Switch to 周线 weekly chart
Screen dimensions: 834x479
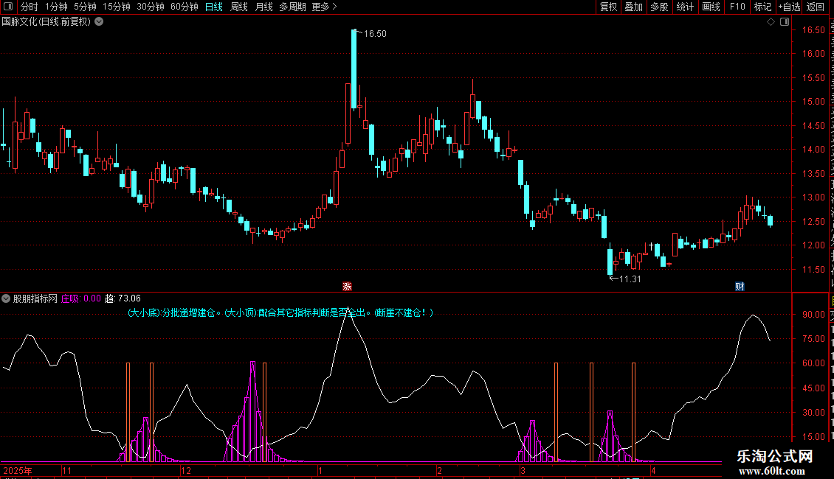pos(239,7)
